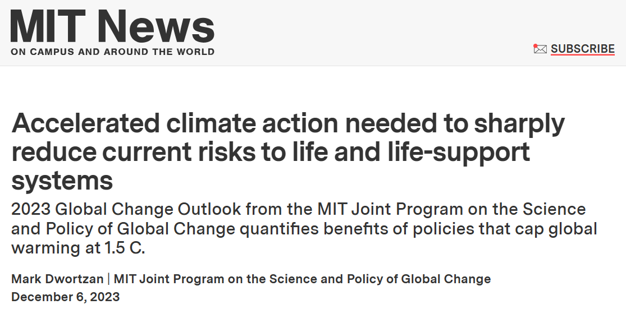Click the envelope icon beside Subscribe
This screenshot has height=309, width=626.
[540, 49]
